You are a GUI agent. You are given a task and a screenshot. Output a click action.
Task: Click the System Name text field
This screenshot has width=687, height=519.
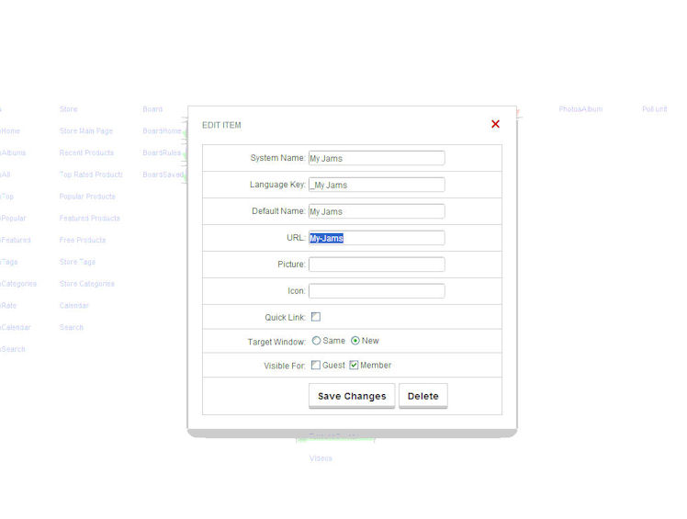tap(377, 158)
